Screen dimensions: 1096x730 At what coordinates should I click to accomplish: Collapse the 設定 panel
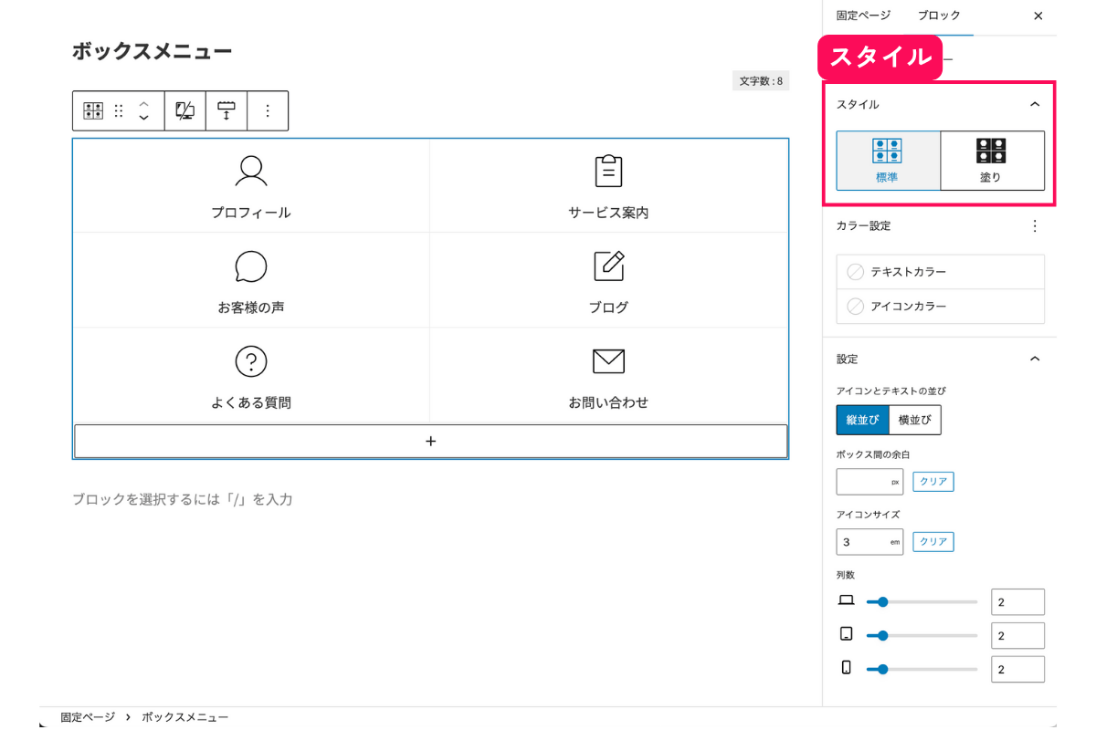[1035, 359]
